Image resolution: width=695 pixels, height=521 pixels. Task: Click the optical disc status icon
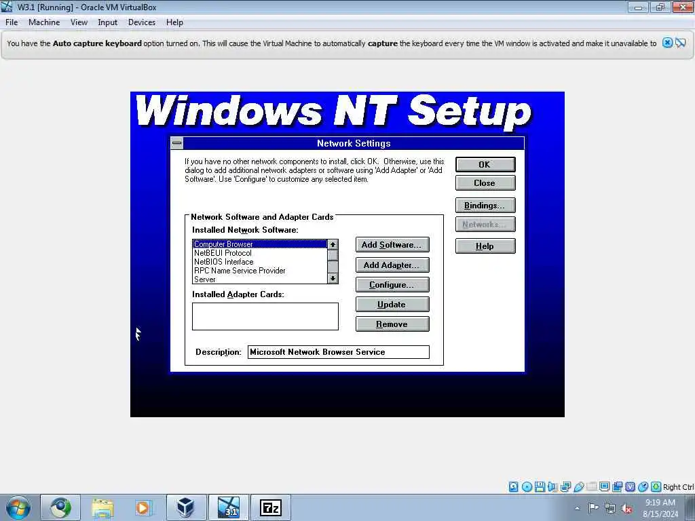point(527,487)
